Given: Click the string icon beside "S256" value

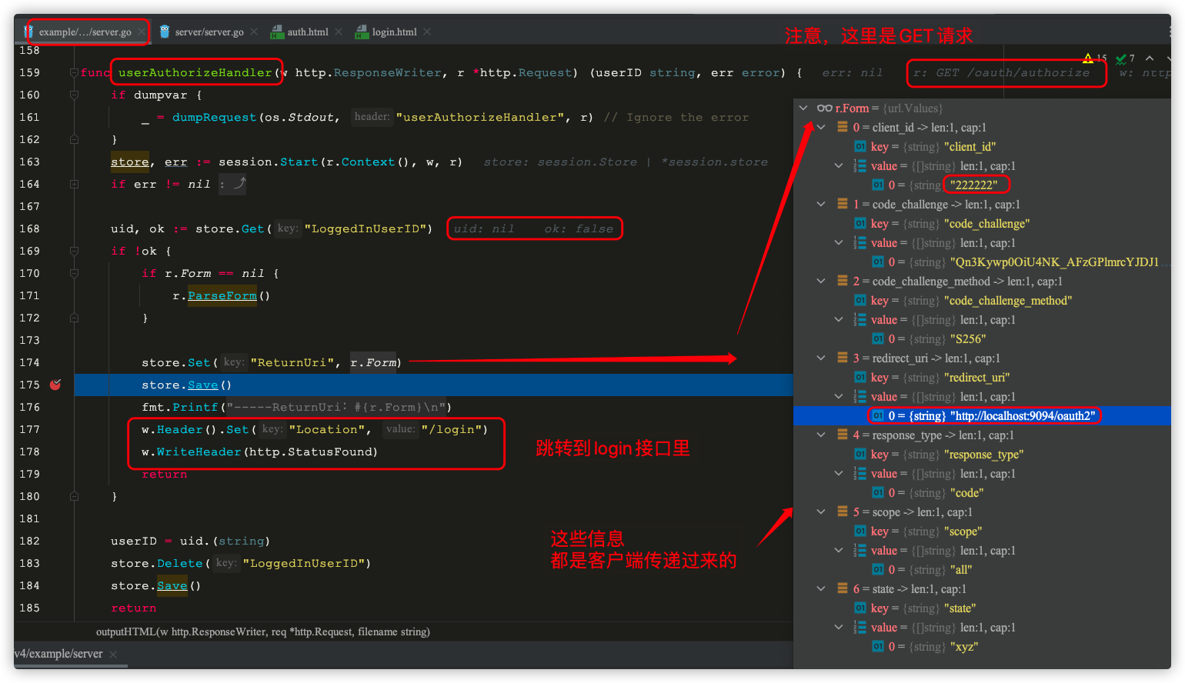Looking at the screenshot, I should point(878,339).
